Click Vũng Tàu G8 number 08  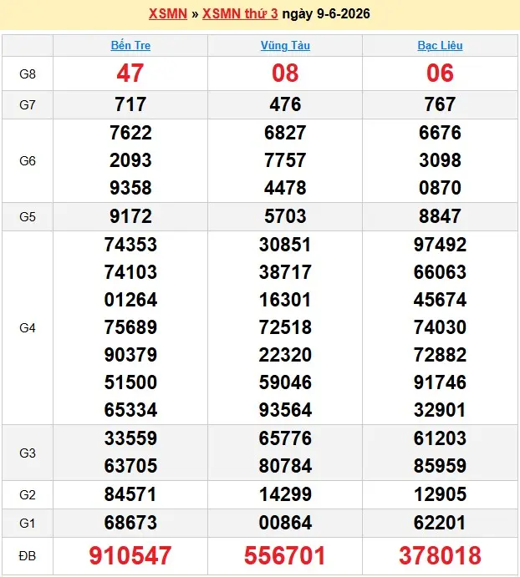(x=285, y=73)
